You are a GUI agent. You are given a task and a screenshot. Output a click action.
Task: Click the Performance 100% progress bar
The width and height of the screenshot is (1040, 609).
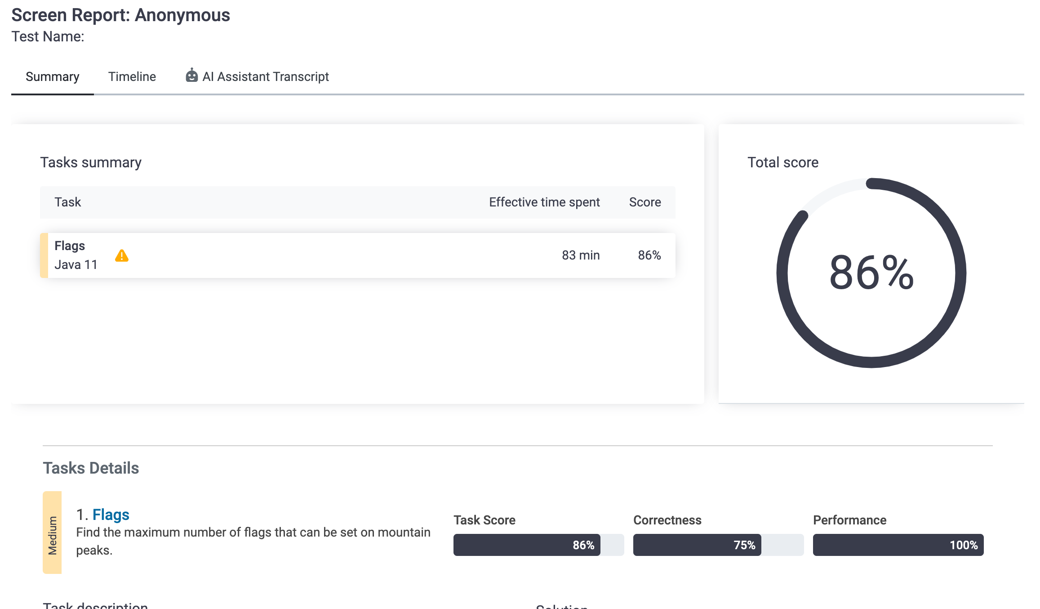click(x=898, y=545)
